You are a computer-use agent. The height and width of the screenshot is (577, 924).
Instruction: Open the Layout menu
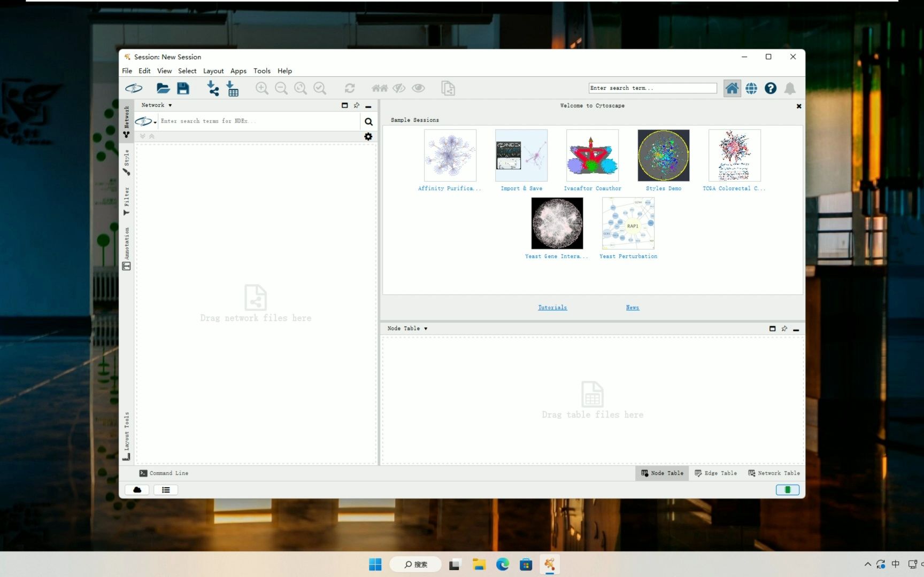[x=213, y=71]
